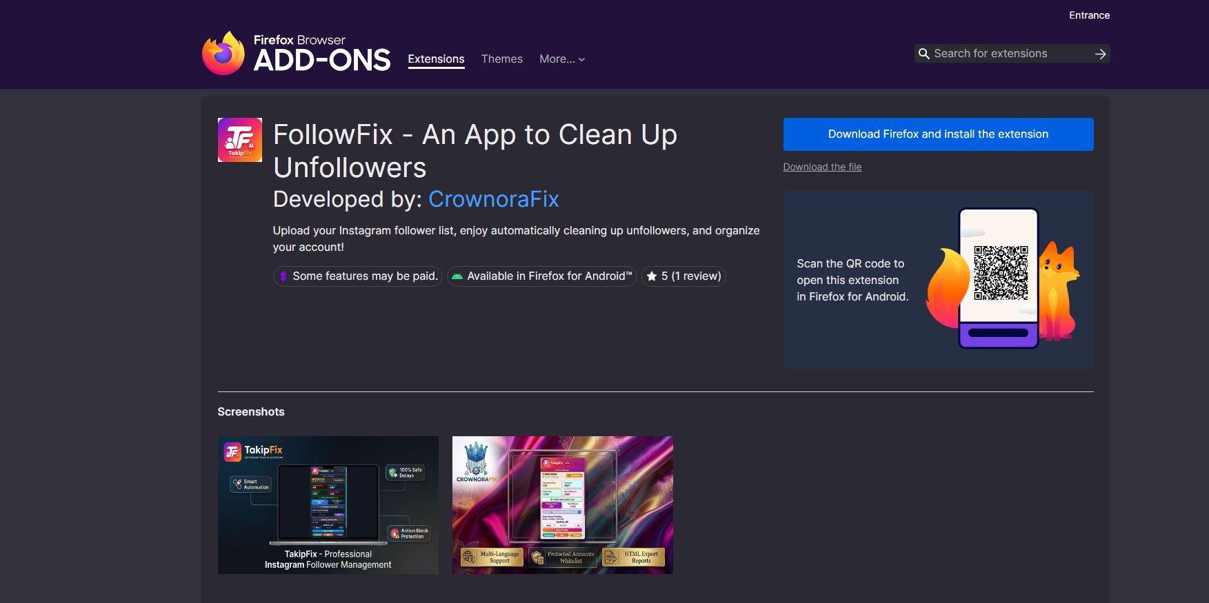1209x603 pixels.
Task: Click the Firefox Browser Add-ons logo
Action: 296,53
